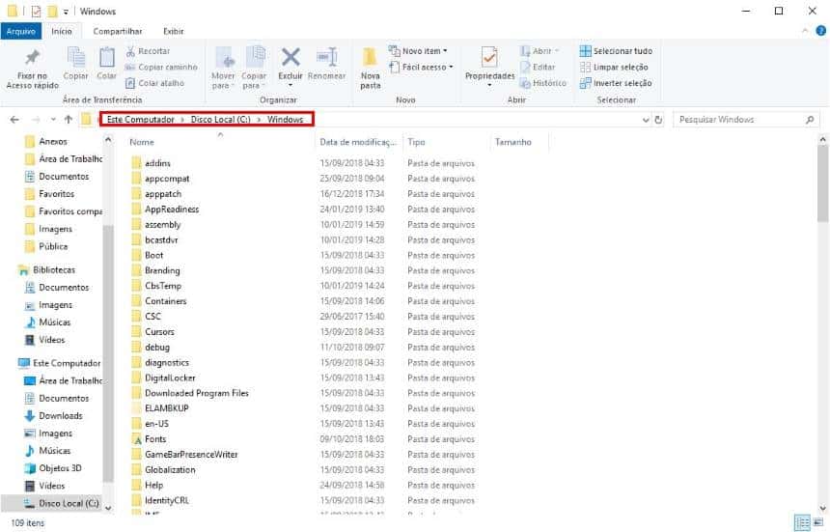
Task: Open the Mover para dropdown
Action: [223, 80]
